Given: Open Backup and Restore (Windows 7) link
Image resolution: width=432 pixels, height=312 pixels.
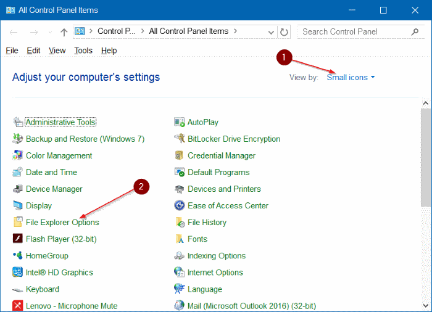Looking at the screenshot, I should click(x=85, y=139).
